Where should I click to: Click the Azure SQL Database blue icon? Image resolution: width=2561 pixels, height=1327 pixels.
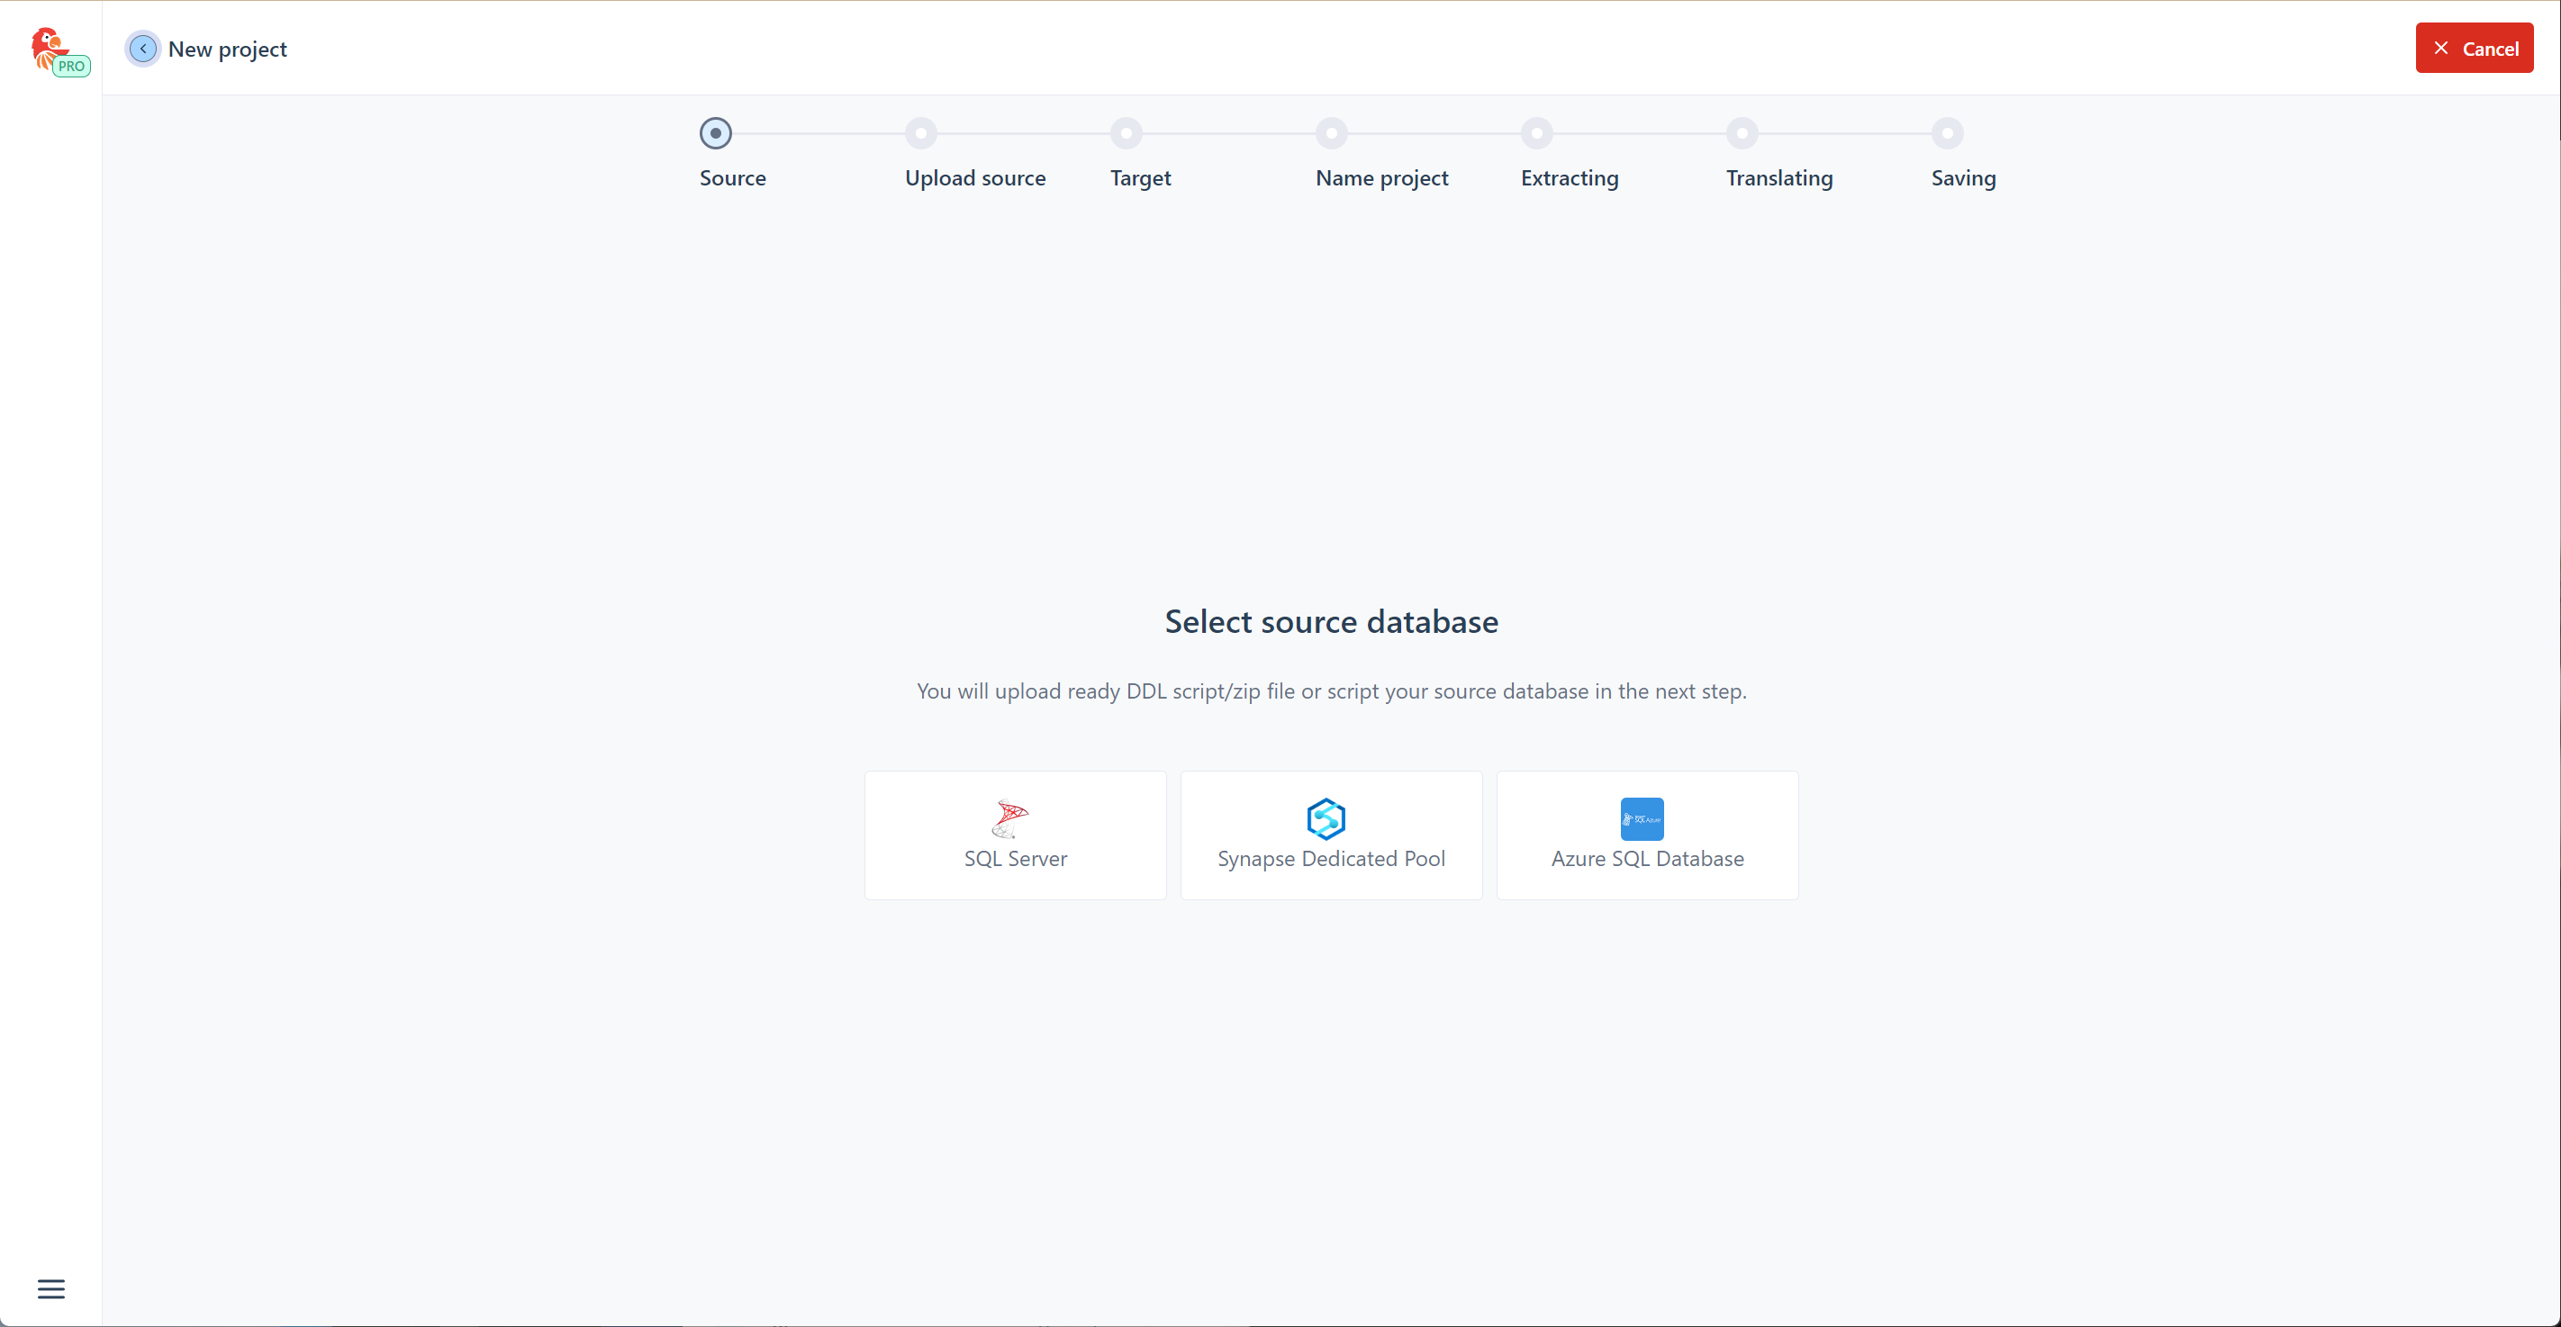[1642, 818]
